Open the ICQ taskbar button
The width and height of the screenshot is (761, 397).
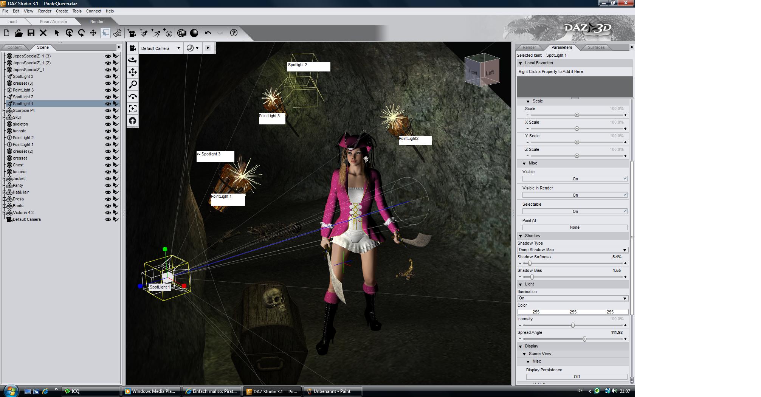[91, 391]
